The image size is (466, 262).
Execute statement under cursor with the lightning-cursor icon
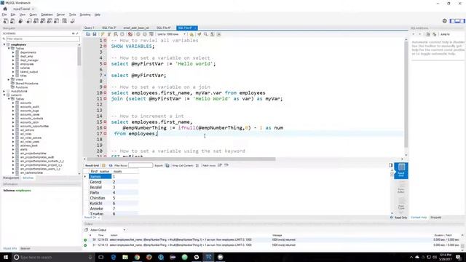coord(109,34)
